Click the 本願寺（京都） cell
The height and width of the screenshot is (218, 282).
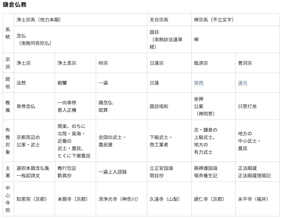(75, 199)
